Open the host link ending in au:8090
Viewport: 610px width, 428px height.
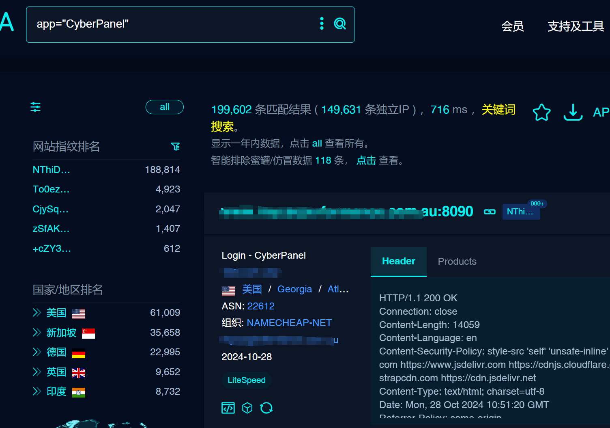pyautogui.click(x=346, y=212)
